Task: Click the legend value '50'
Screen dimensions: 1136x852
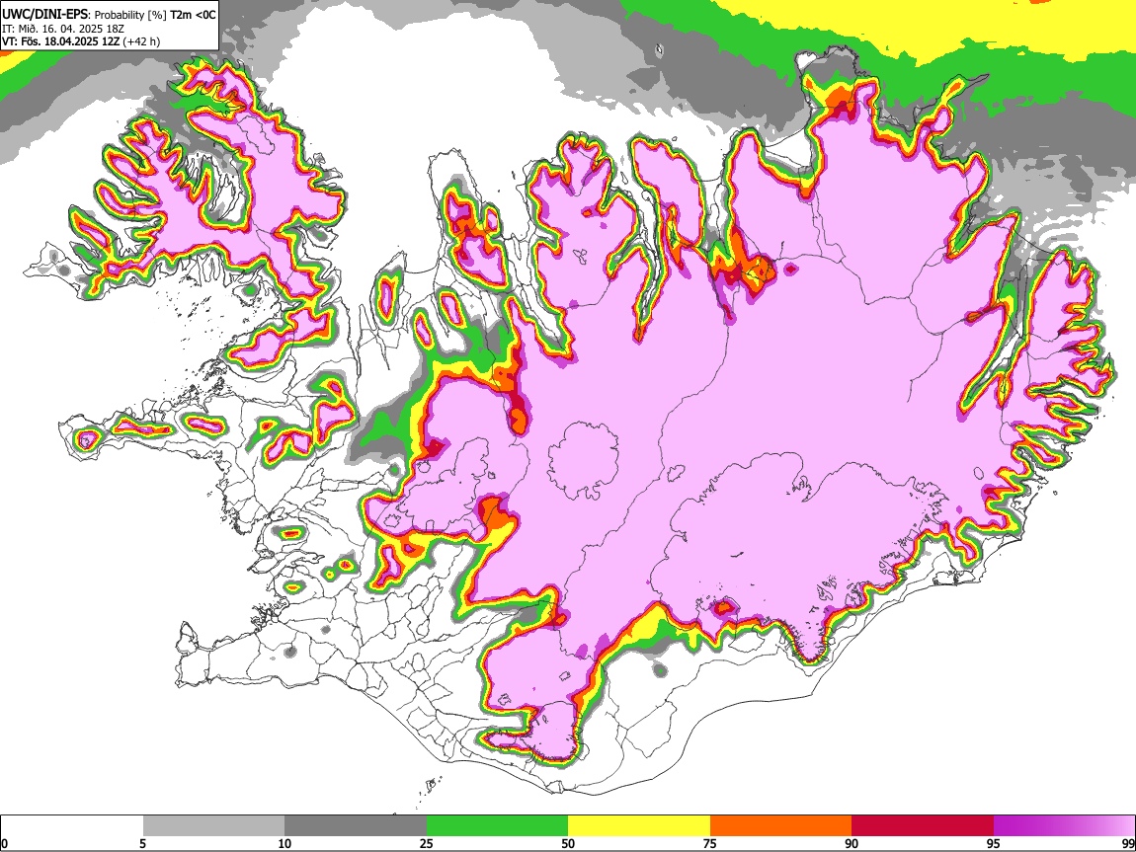Action: tap(568, 843)
